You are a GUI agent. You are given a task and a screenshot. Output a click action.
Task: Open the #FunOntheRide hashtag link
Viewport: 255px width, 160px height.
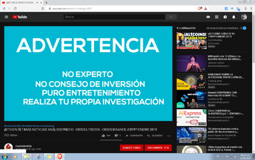pos(25,126)
